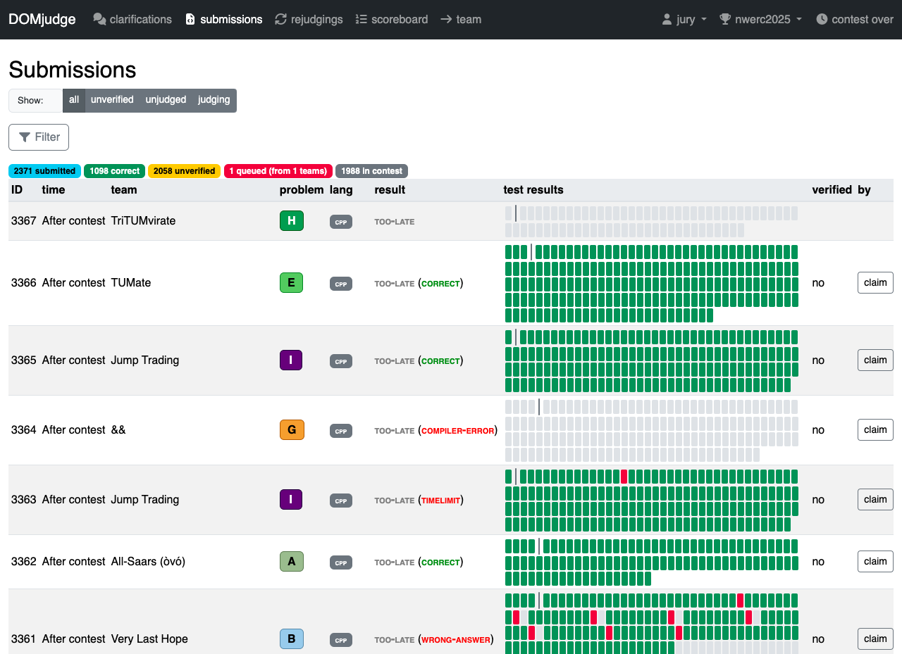Expand the nwerc2025 contest dropdown

click(x=760, y=20)
